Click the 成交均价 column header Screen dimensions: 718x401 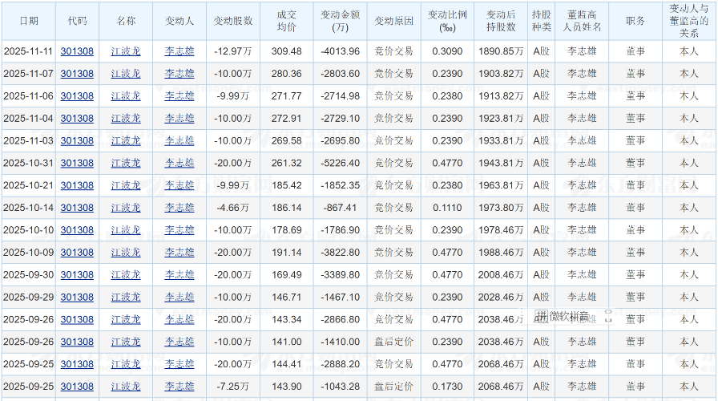[287, 21]
